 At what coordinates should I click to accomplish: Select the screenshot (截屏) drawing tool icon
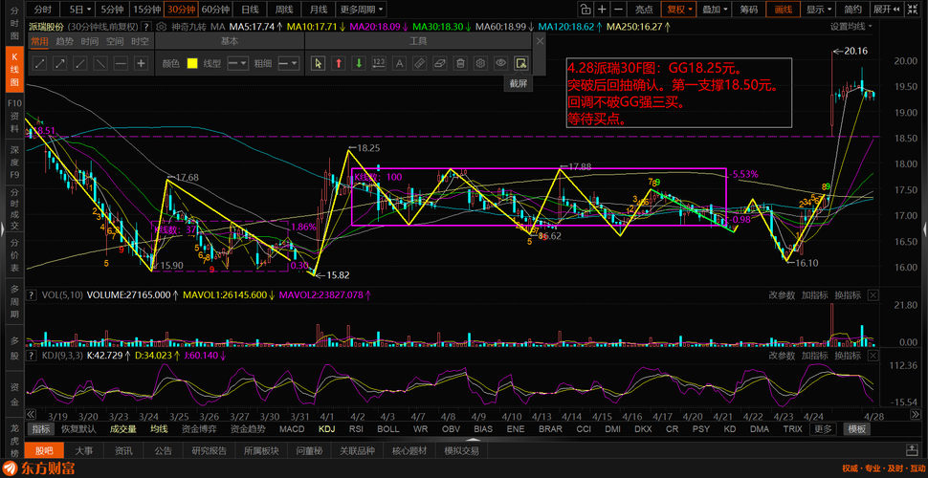[520, 63]
